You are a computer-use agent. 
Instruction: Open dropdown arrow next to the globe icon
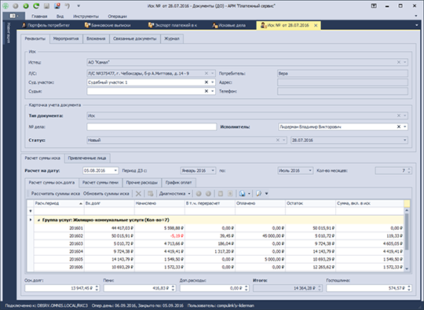[x=249, y=194]
